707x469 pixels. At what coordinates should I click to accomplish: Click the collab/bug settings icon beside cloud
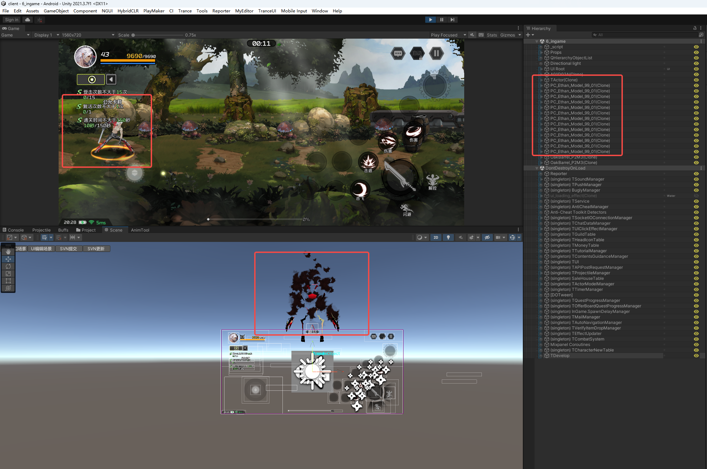[x=40, y=20]
